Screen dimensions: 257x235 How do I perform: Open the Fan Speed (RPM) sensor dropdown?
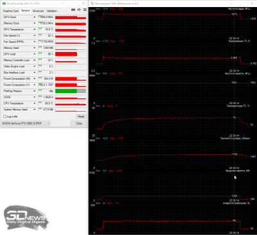pos(35,42)
